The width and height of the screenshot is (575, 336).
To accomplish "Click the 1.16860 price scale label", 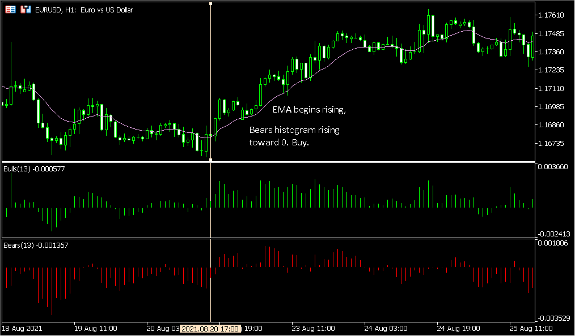I will [551, 125].
